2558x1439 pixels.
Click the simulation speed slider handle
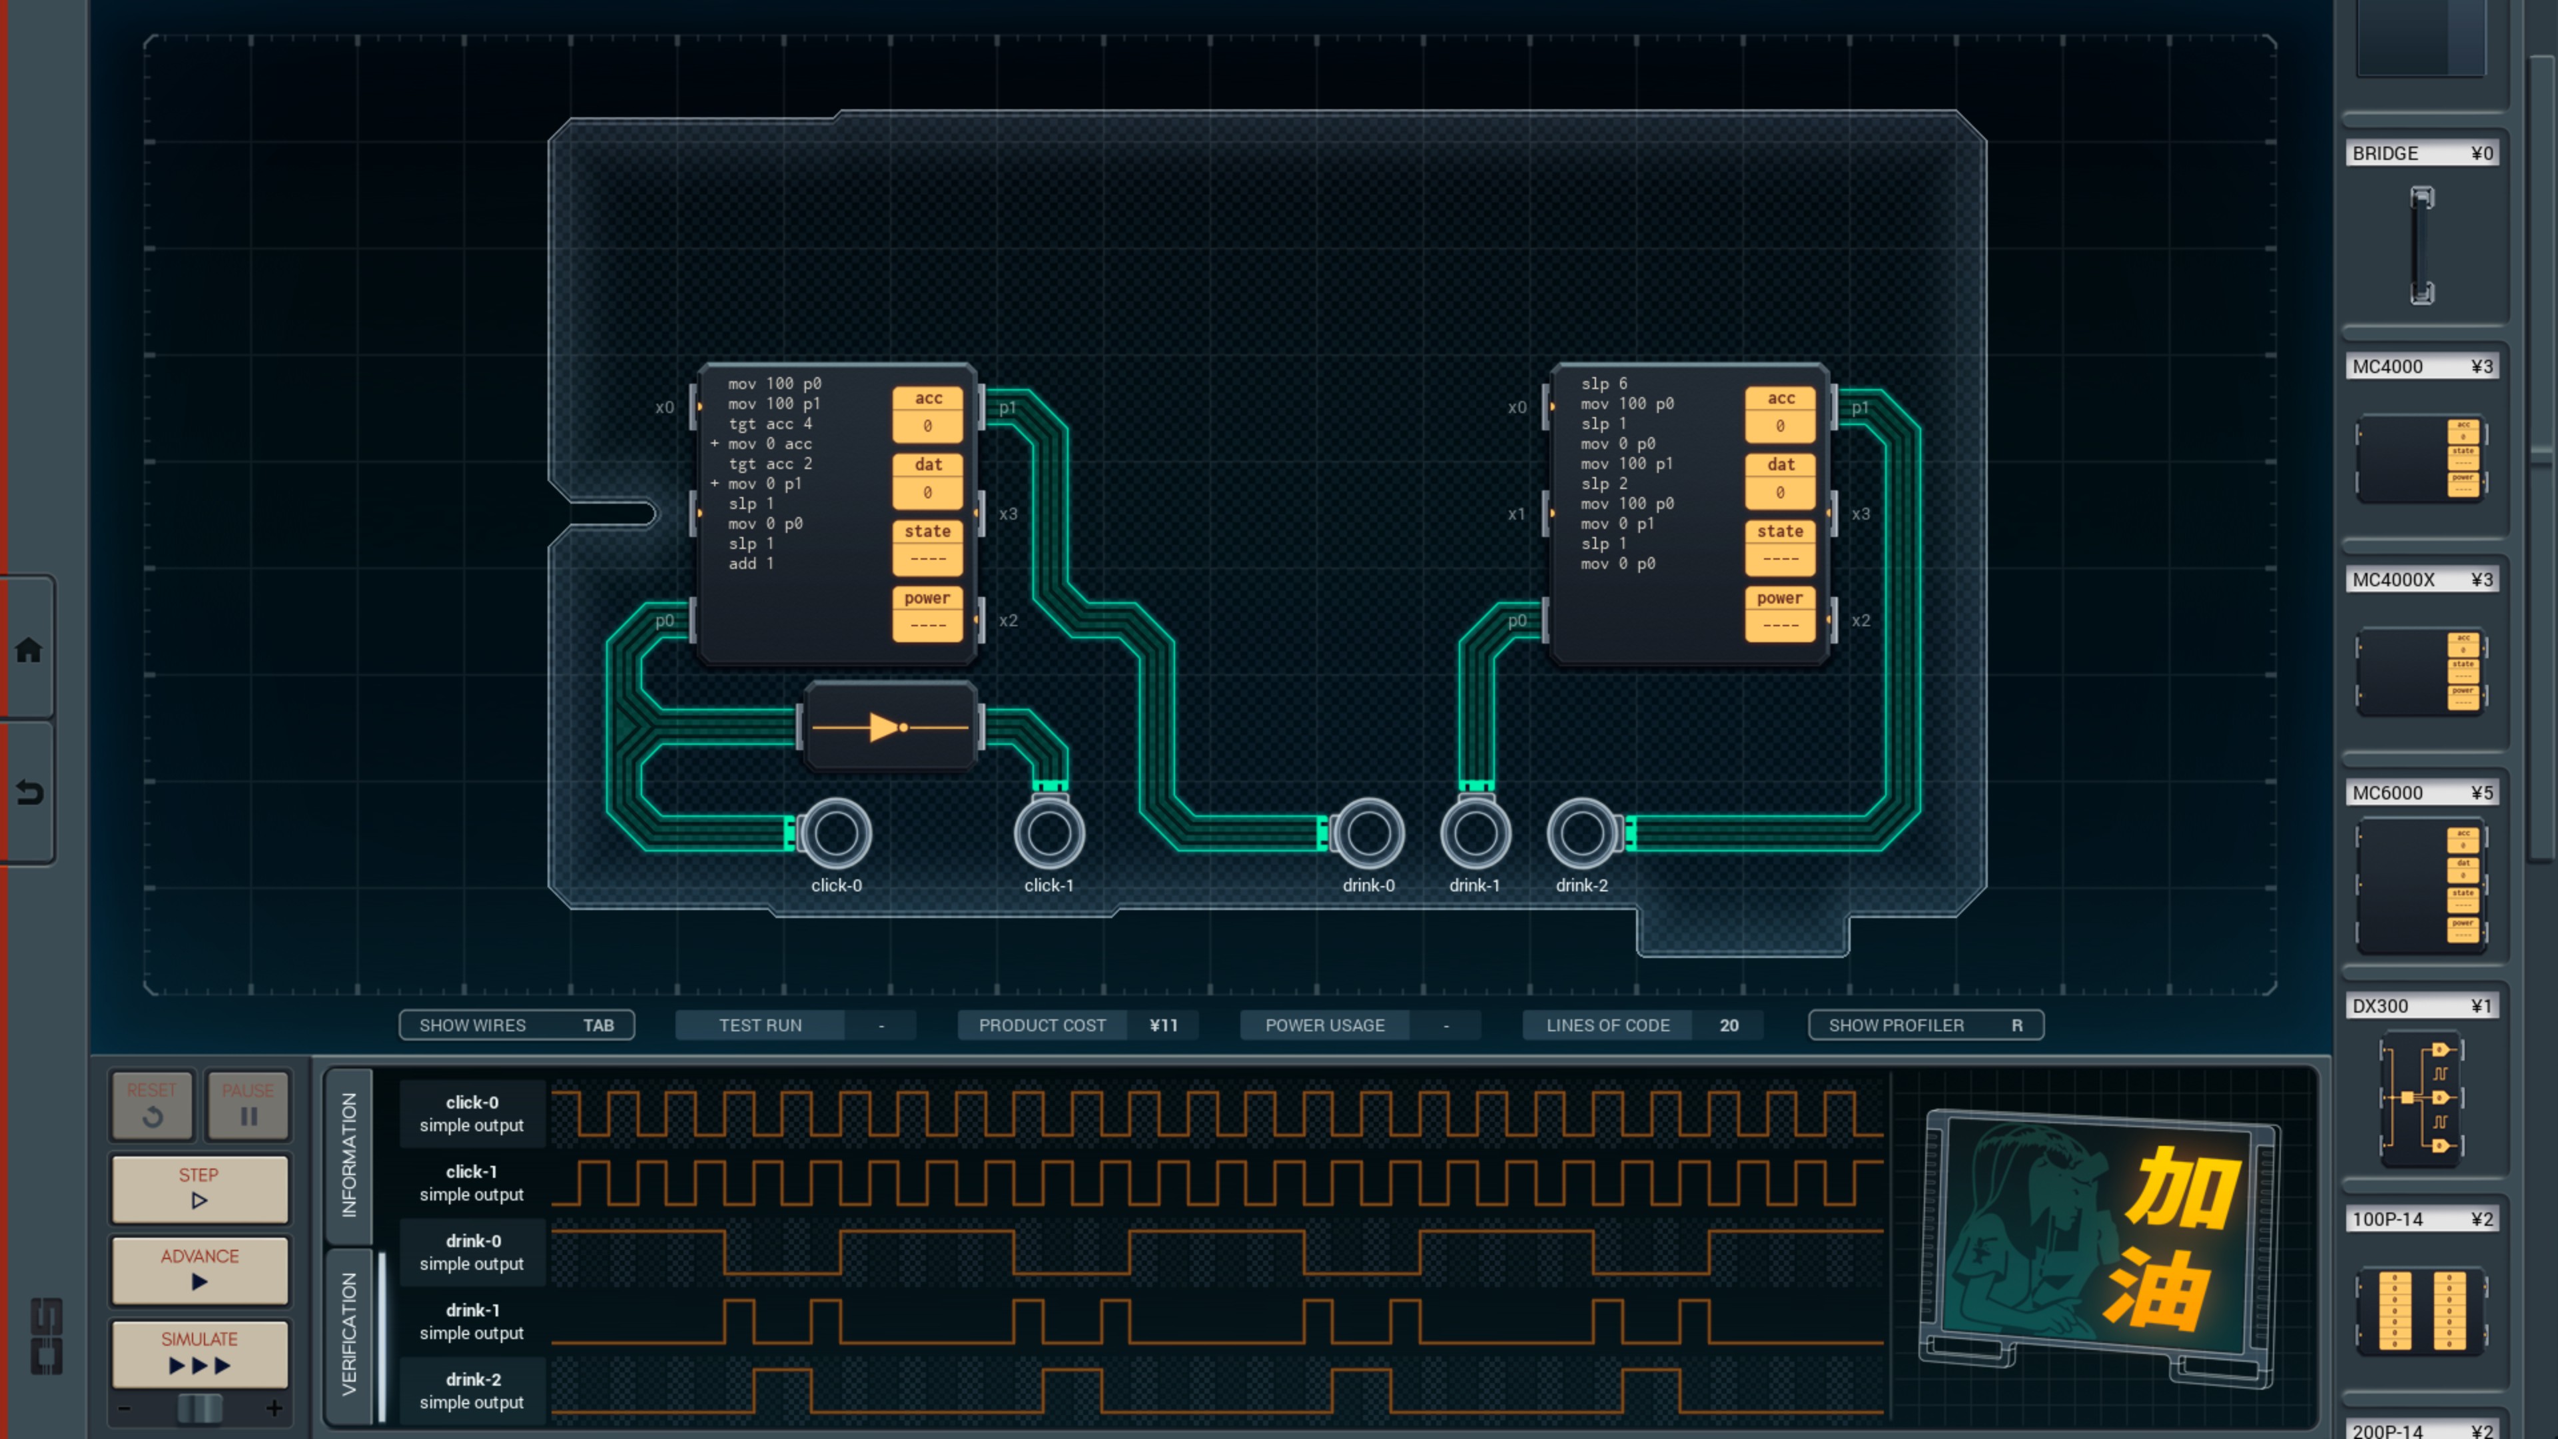(x=199, y=1408)
